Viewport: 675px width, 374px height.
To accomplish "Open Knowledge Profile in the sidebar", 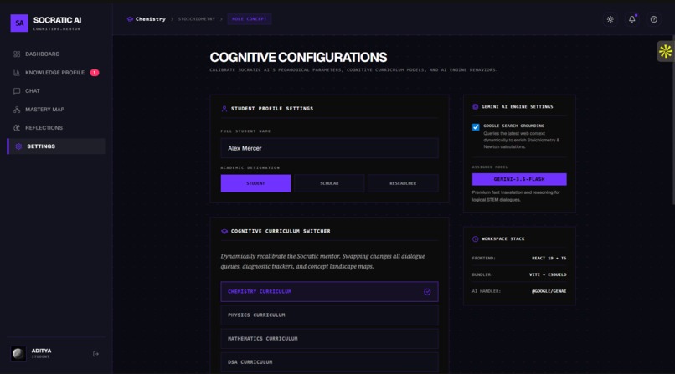I will (x=56, y=73).
